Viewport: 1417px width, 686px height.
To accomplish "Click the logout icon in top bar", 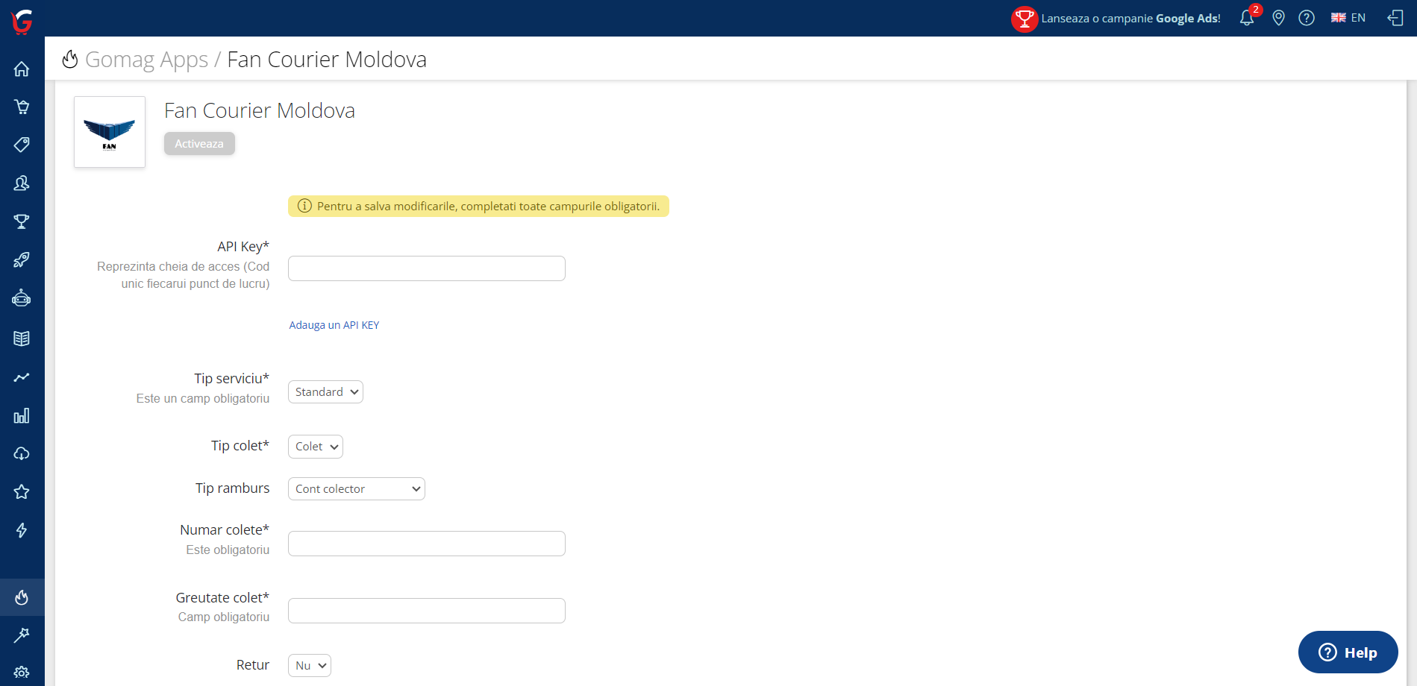I will pos(1395,18).
